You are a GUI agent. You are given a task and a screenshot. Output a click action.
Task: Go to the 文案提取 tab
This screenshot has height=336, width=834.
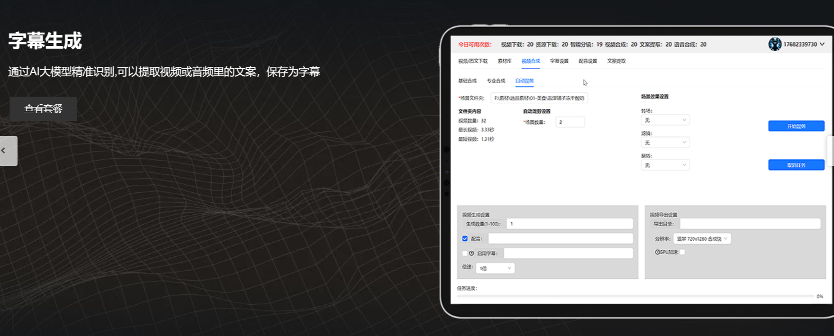pos(616,61)
